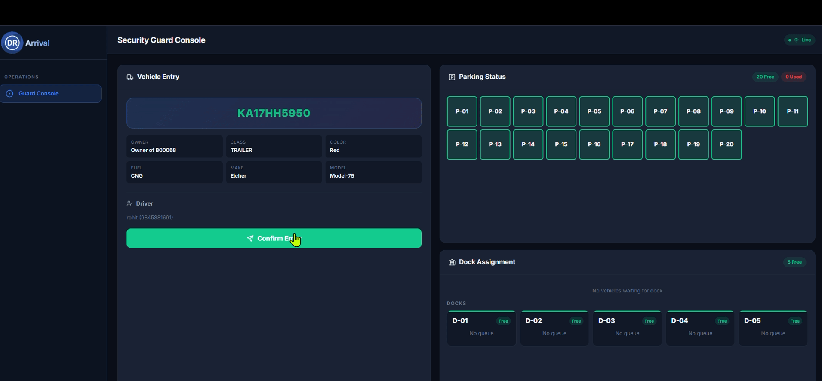Click the Live wifi status icon
The width and height of the screenshot is (822, 381).
click(x=796, y=40)
